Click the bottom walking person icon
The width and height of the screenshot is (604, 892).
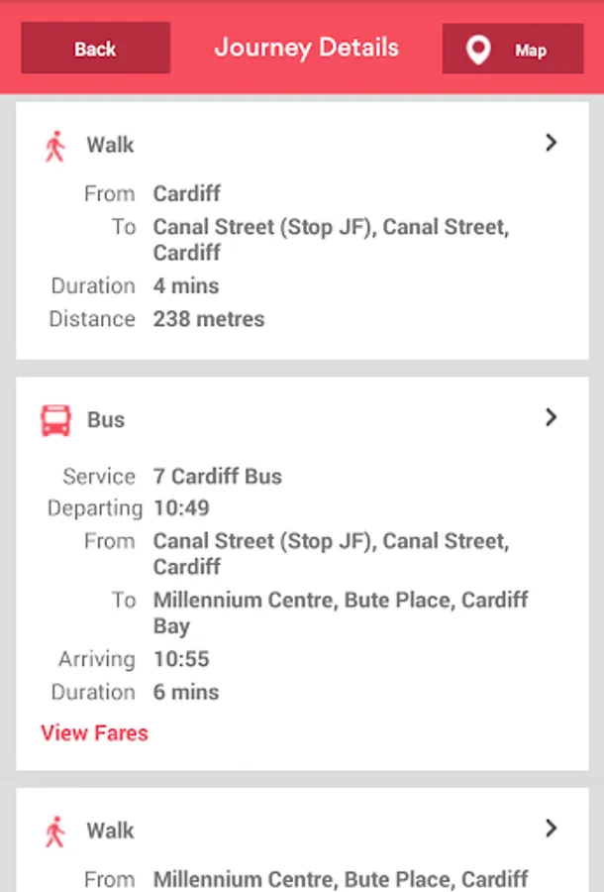coord(54,832)
